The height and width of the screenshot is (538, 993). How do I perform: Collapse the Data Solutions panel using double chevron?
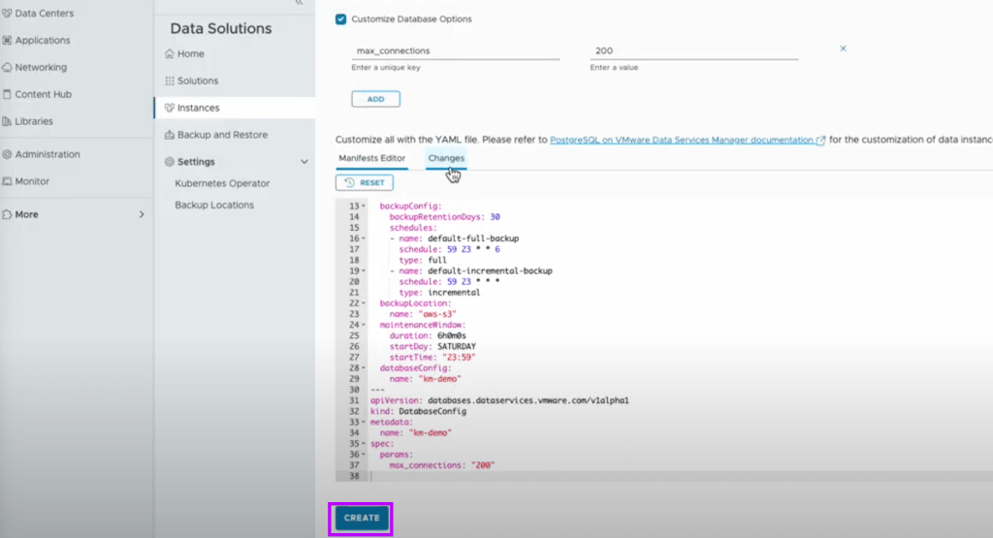(x=299, y=4)
